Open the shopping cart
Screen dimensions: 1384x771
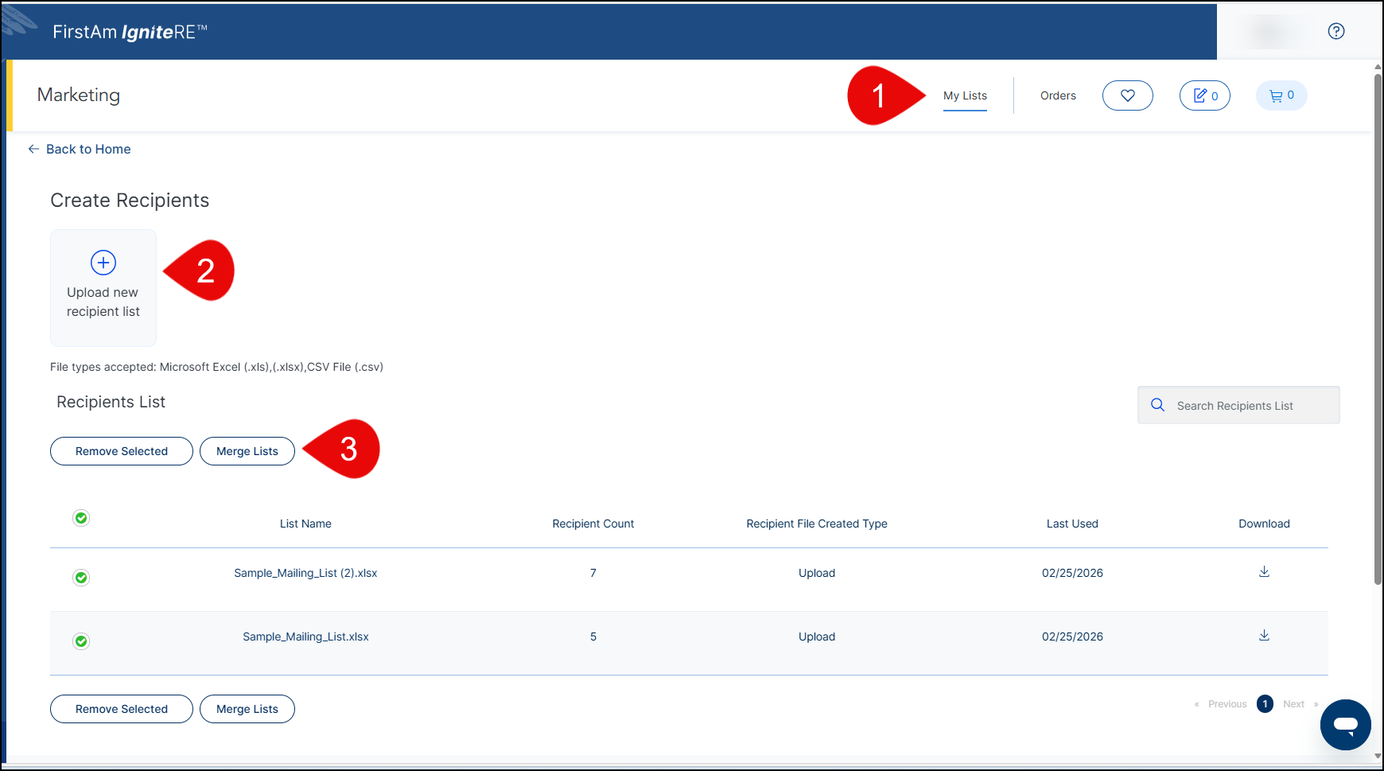1281,95
